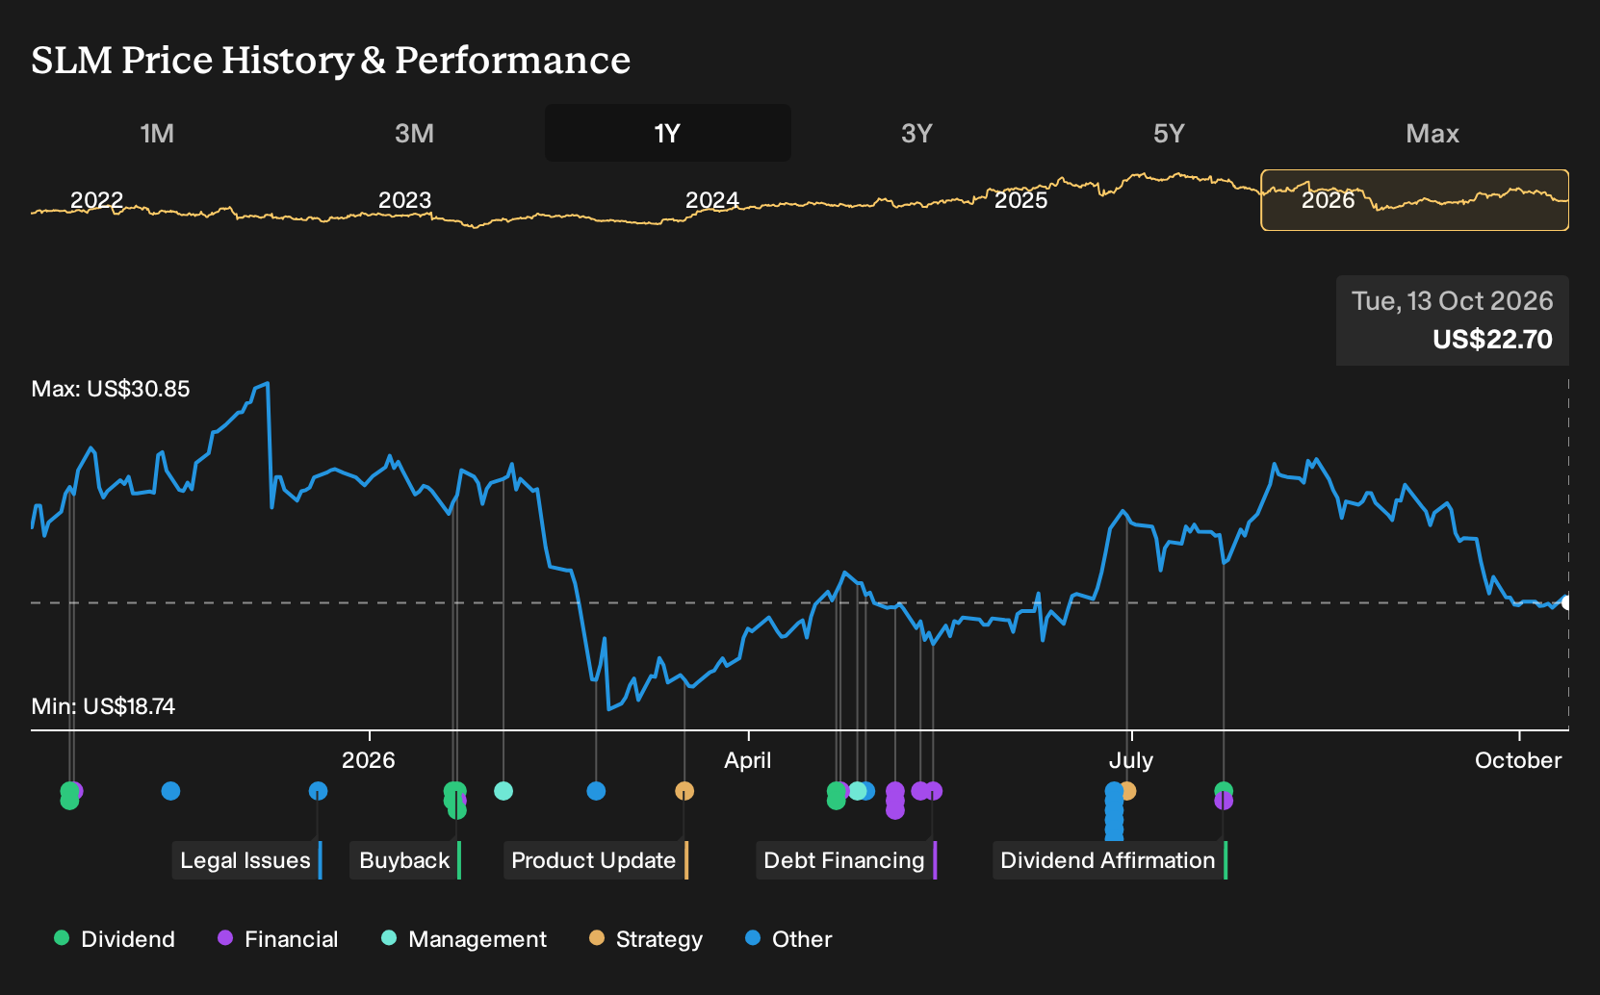This screenshot has height=995, width=1600.
Task: Click the US$22.70 price value
Action: [x=1492, y=340]
